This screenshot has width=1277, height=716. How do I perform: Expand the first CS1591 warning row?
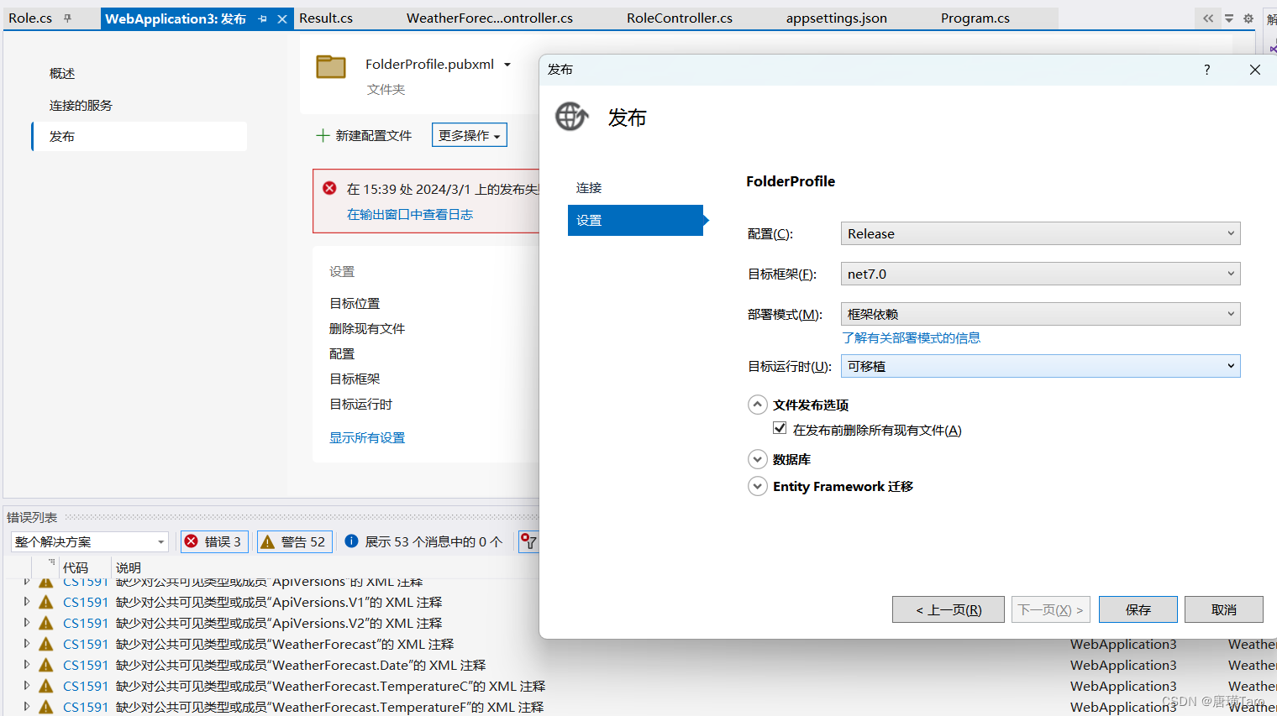26,581
